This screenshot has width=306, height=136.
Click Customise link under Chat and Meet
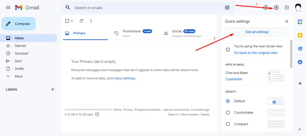234,79
